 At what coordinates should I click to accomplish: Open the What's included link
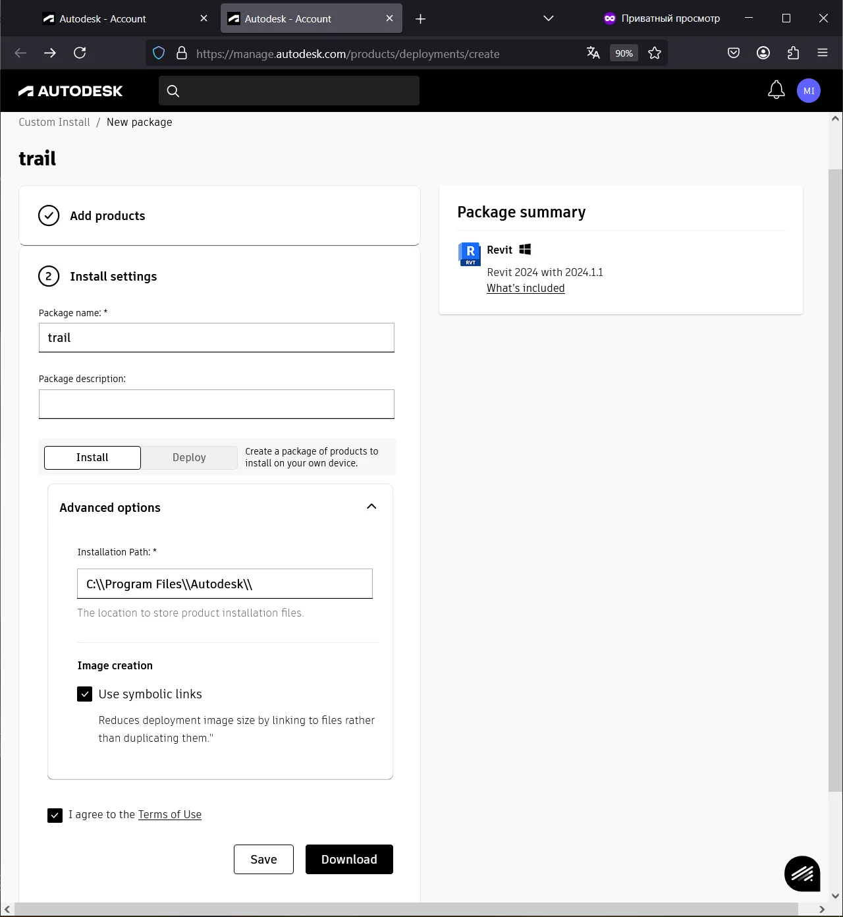(526, 289)
